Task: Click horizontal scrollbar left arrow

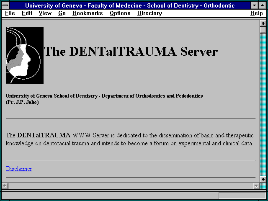Action: click(x=5, y=186)
